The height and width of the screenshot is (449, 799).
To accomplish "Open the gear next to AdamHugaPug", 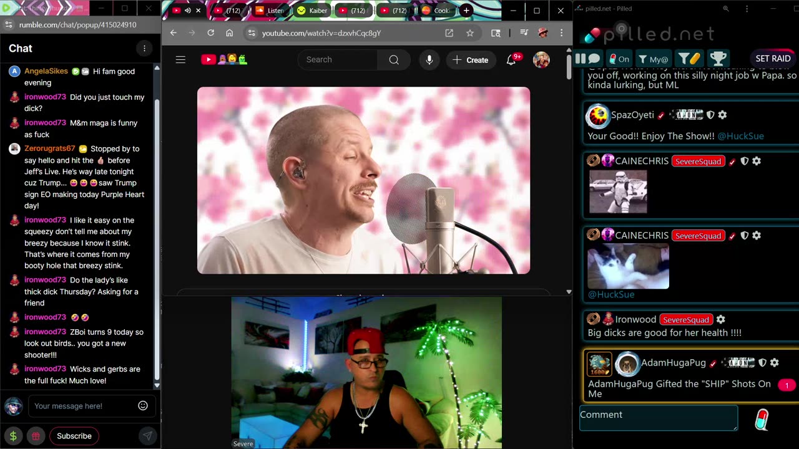I will (774, 362).
